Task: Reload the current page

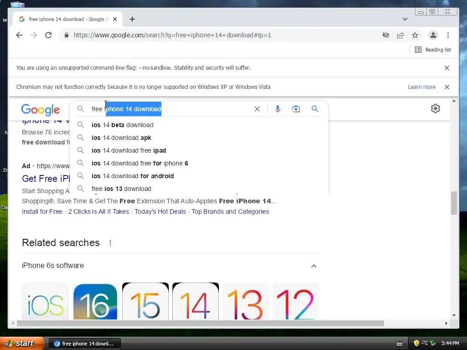Action: pos(48,35)
